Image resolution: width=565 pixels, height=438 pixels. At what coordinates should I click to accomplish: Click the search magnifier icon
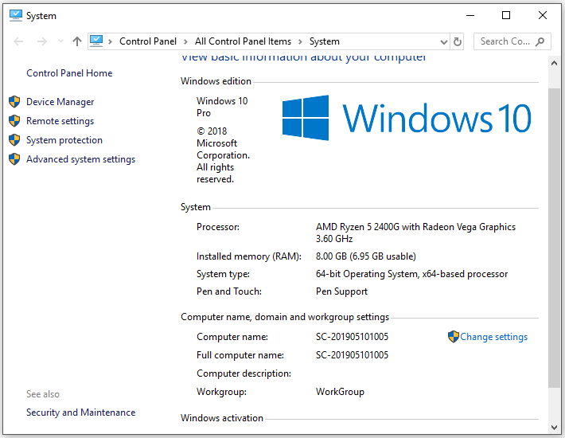point(540,42)
